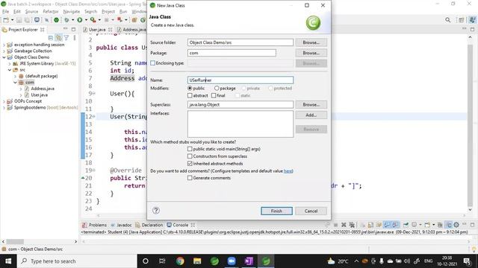This screenshot has width=478, height=268.
Task: Click the New toolbar icon in Eclipse
Action: pos(6,20)
